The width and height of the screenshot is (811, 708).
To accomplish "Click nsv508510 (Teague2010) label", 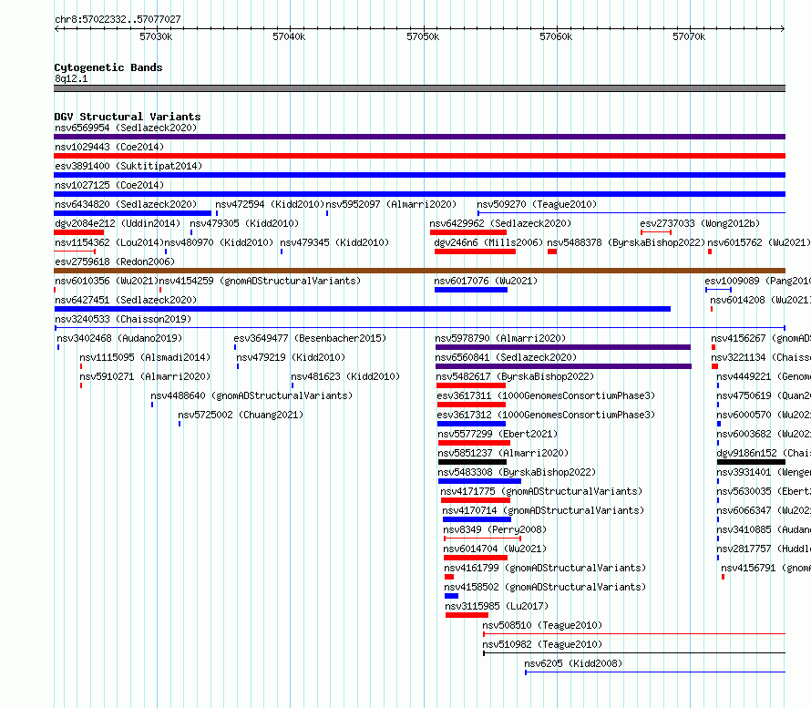I will click(542, 625).
